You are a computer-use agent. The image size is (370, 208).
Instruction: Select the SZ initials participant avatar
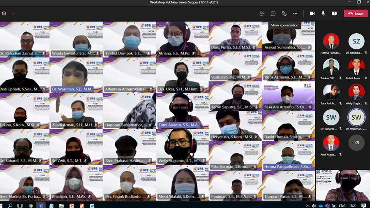click(x=356, y=42)
